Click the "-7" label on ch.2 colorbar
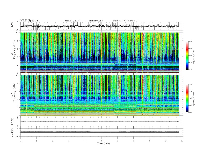This screenshot has width=205, height=158. pos(191,112)
